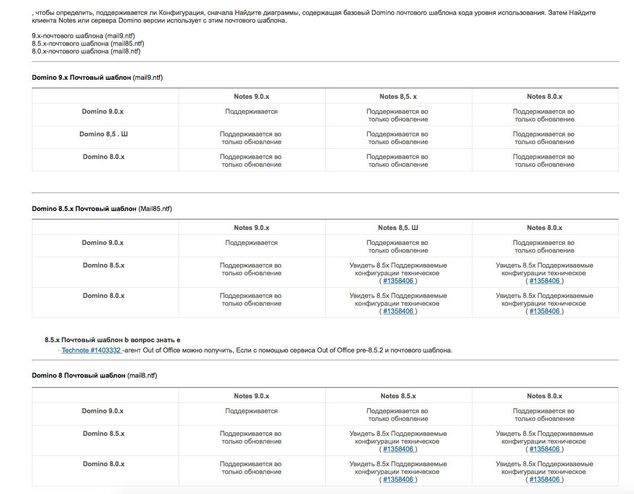Click "Notes 8,5. x" header in mail9 table
Image resolution: width=634 pixels, height=494 pixels.
point(398,97)
